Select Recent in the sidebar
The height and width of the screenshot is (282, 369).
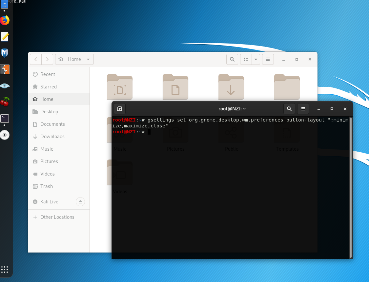point(59,74)
